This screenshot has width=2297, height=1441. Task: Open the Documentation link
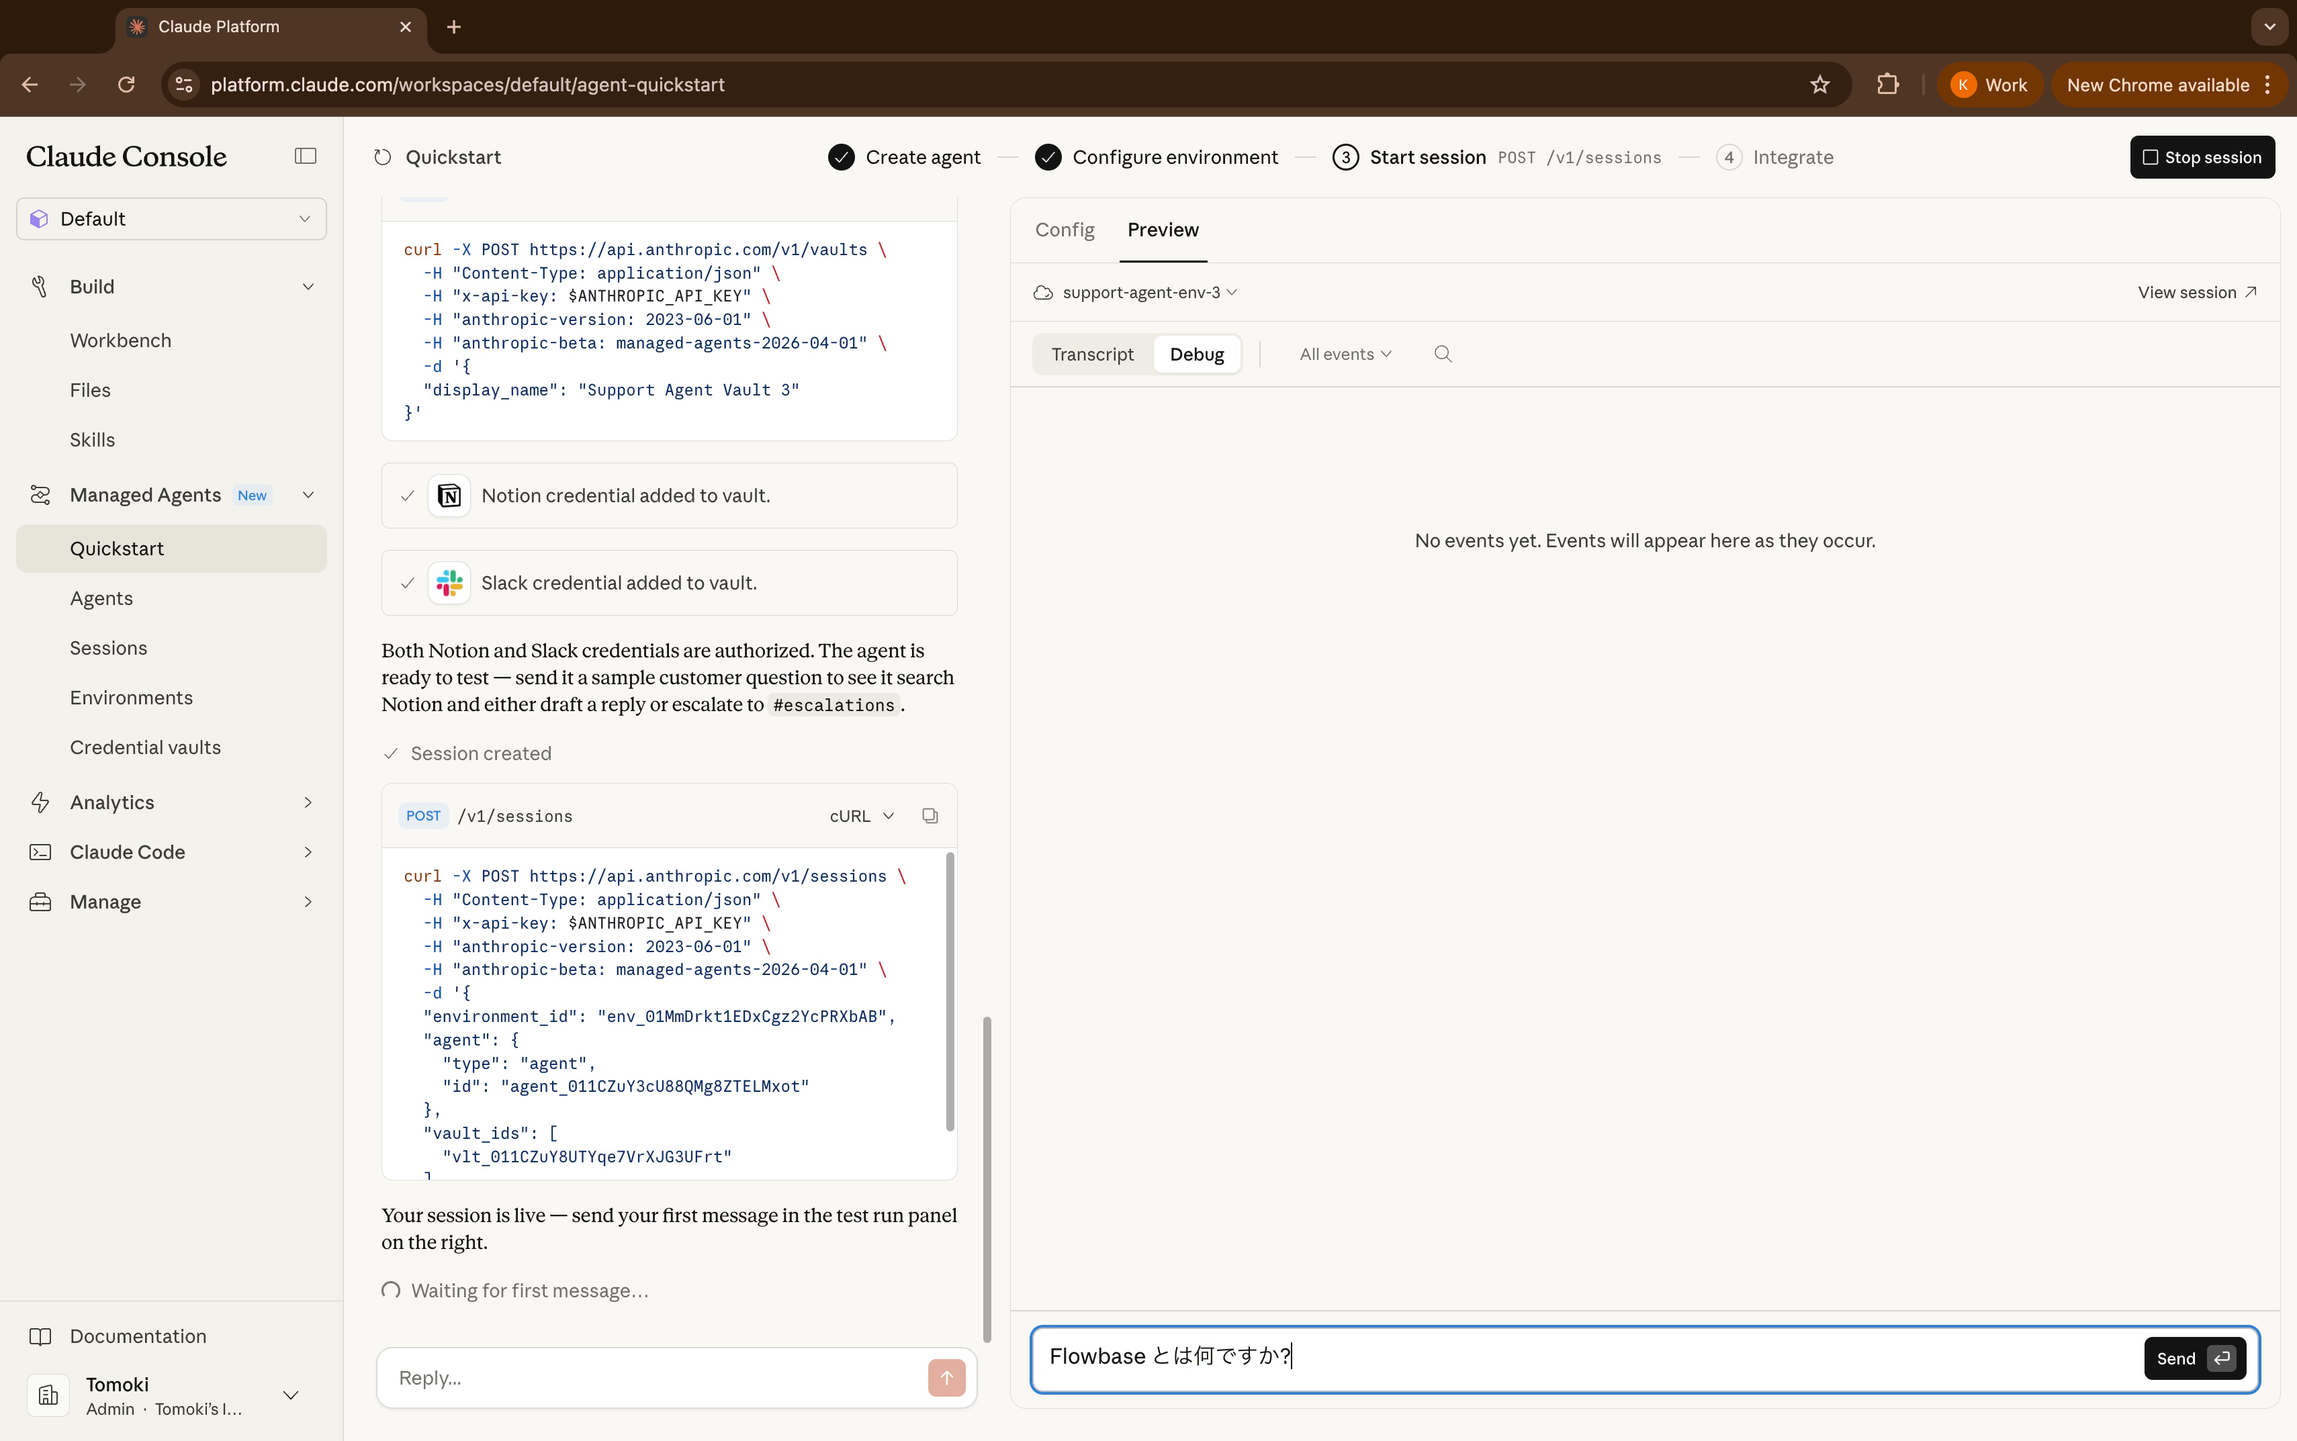click(138, 1336)
